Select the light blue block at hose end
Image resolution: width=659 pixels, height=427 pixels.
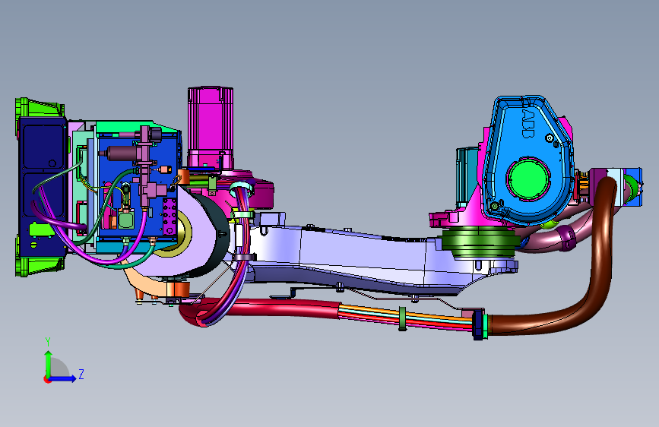point(615,187)
